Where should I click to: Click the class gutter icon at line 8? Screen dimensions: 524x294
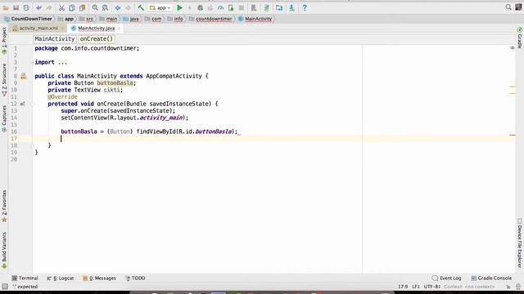pos(23,76)
